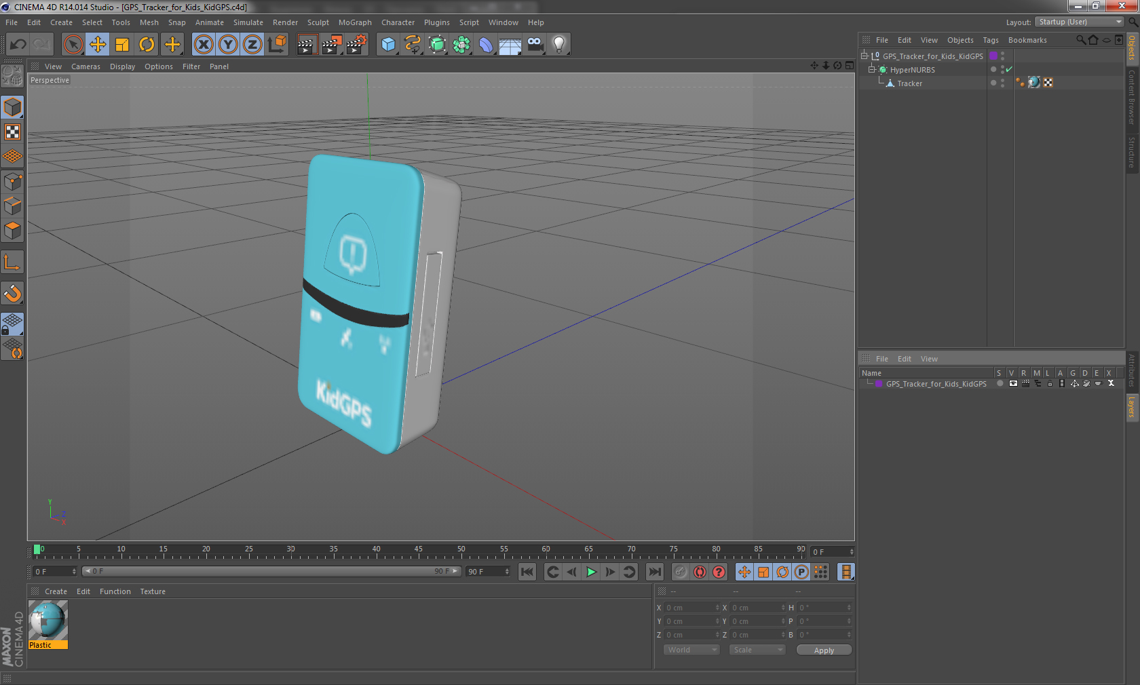Toggle Z axis lock
Viewport: 1140px width, 685px height.
pyautogui.click(x=252, y=45)
